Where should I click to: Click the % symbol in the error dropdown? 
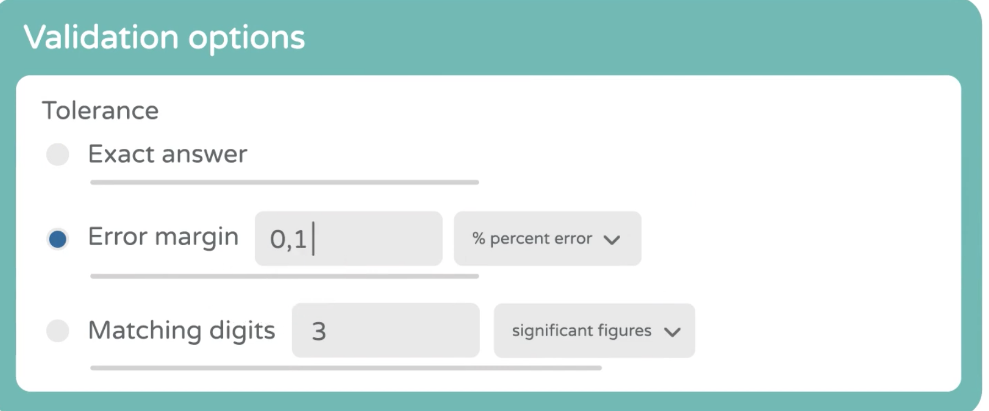[479, 239]
